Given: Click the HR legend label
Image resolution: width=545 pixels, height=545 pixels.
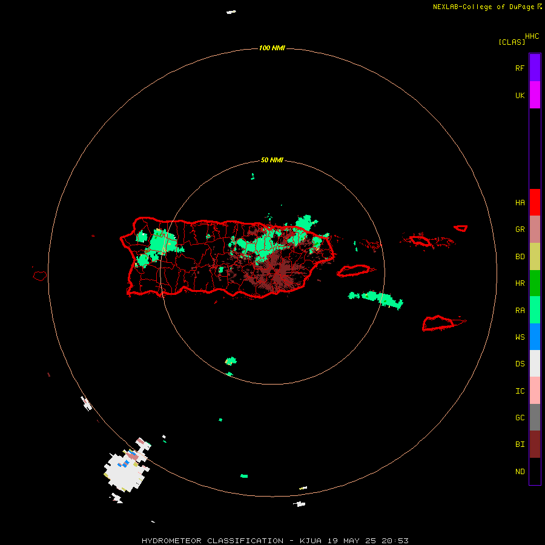Looking at the screenshot, I should (x=520, y=283).
